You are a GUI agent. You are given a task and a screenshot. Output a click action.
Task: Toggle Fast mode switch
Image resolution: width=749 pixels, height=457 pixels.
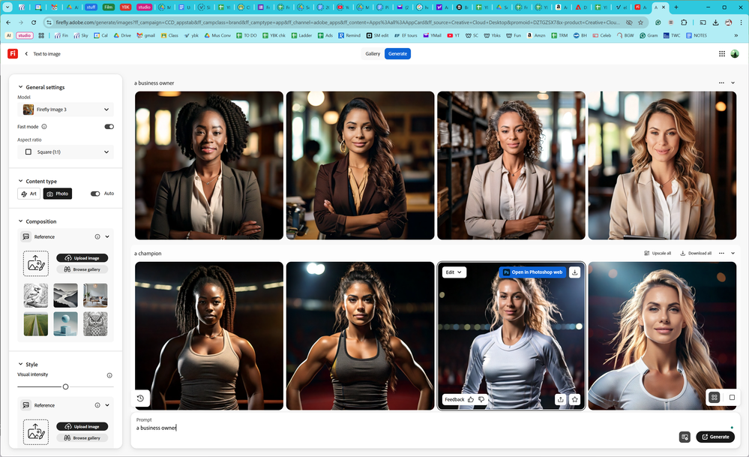109,127
